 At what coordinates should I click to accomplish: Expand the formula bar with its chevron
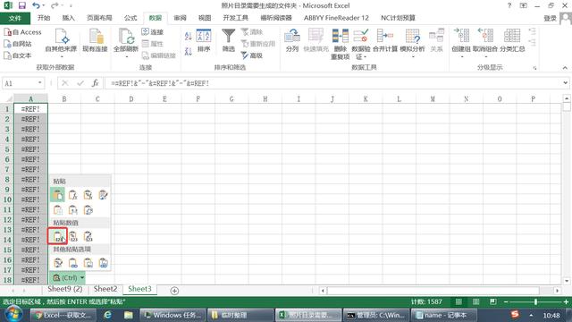point(565,83)
